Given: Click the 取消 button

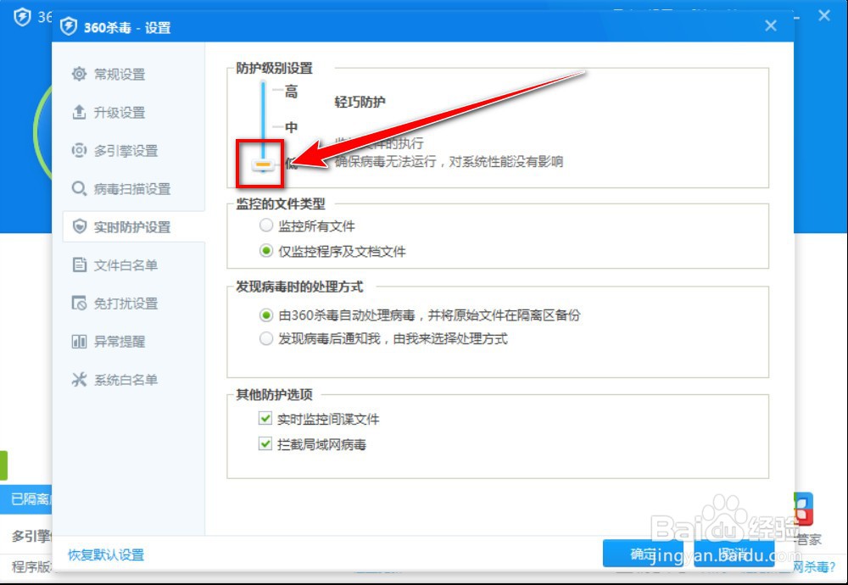Looking at the screenshot, I should click(734, 553).
